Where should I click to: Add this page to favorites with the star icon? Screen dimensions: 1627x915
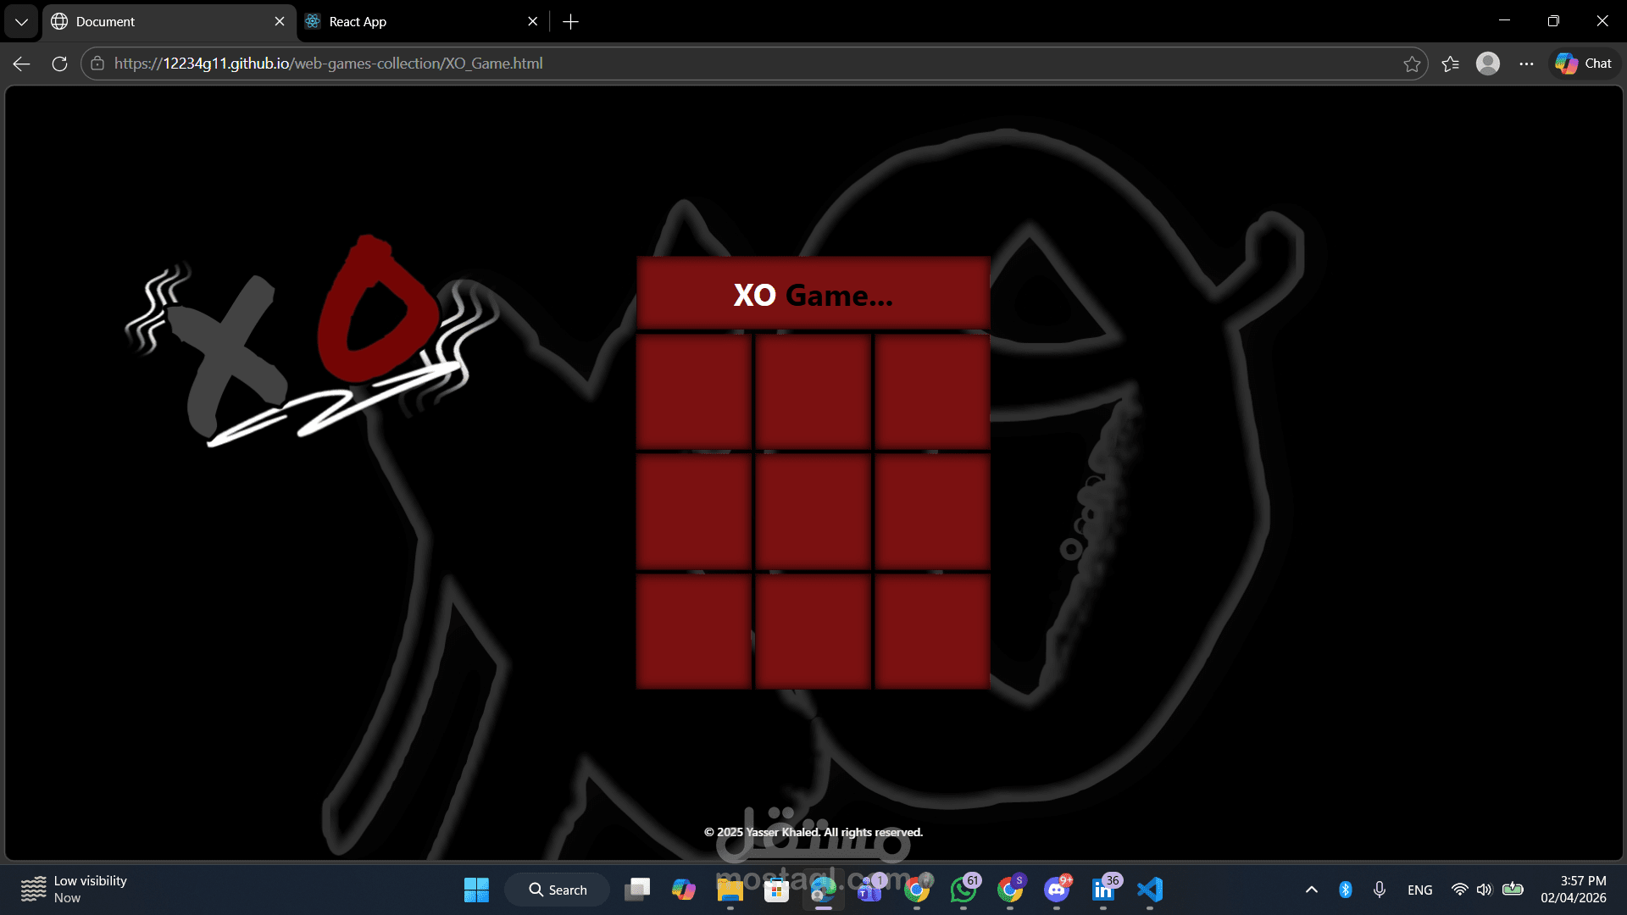coord(1412,64)
